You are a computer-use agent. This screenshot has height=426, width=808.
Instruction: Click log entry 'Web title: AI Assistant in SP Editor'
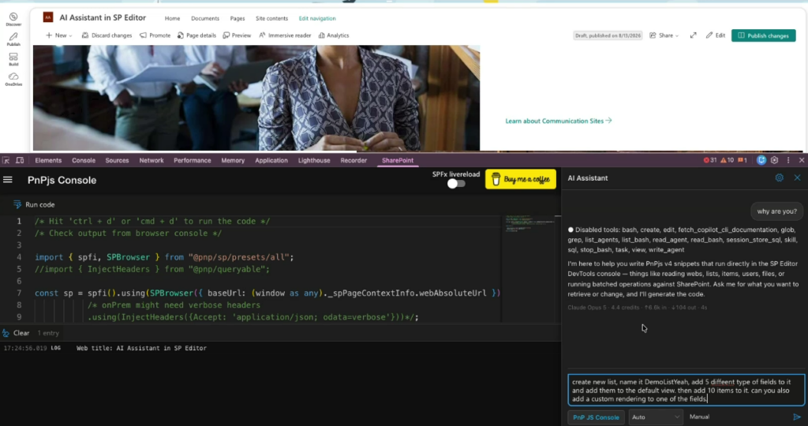click(141, 348)
